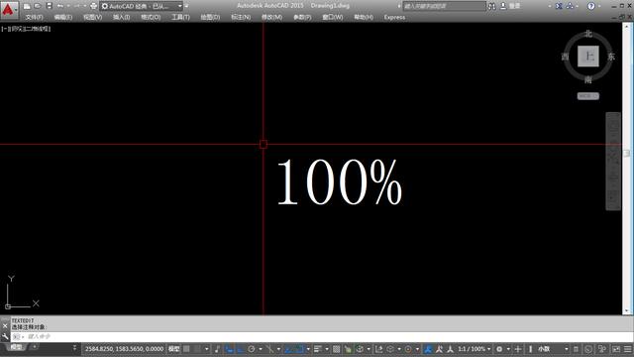
Task: Click the Help question mark icon
Action: [591, 6]
